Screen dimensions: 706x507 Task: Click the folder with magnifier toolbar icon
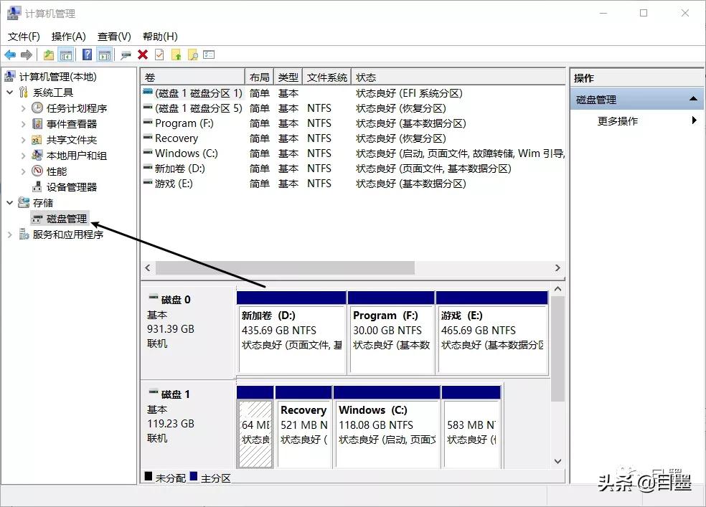pyautogui.click(x=192, y=55)
